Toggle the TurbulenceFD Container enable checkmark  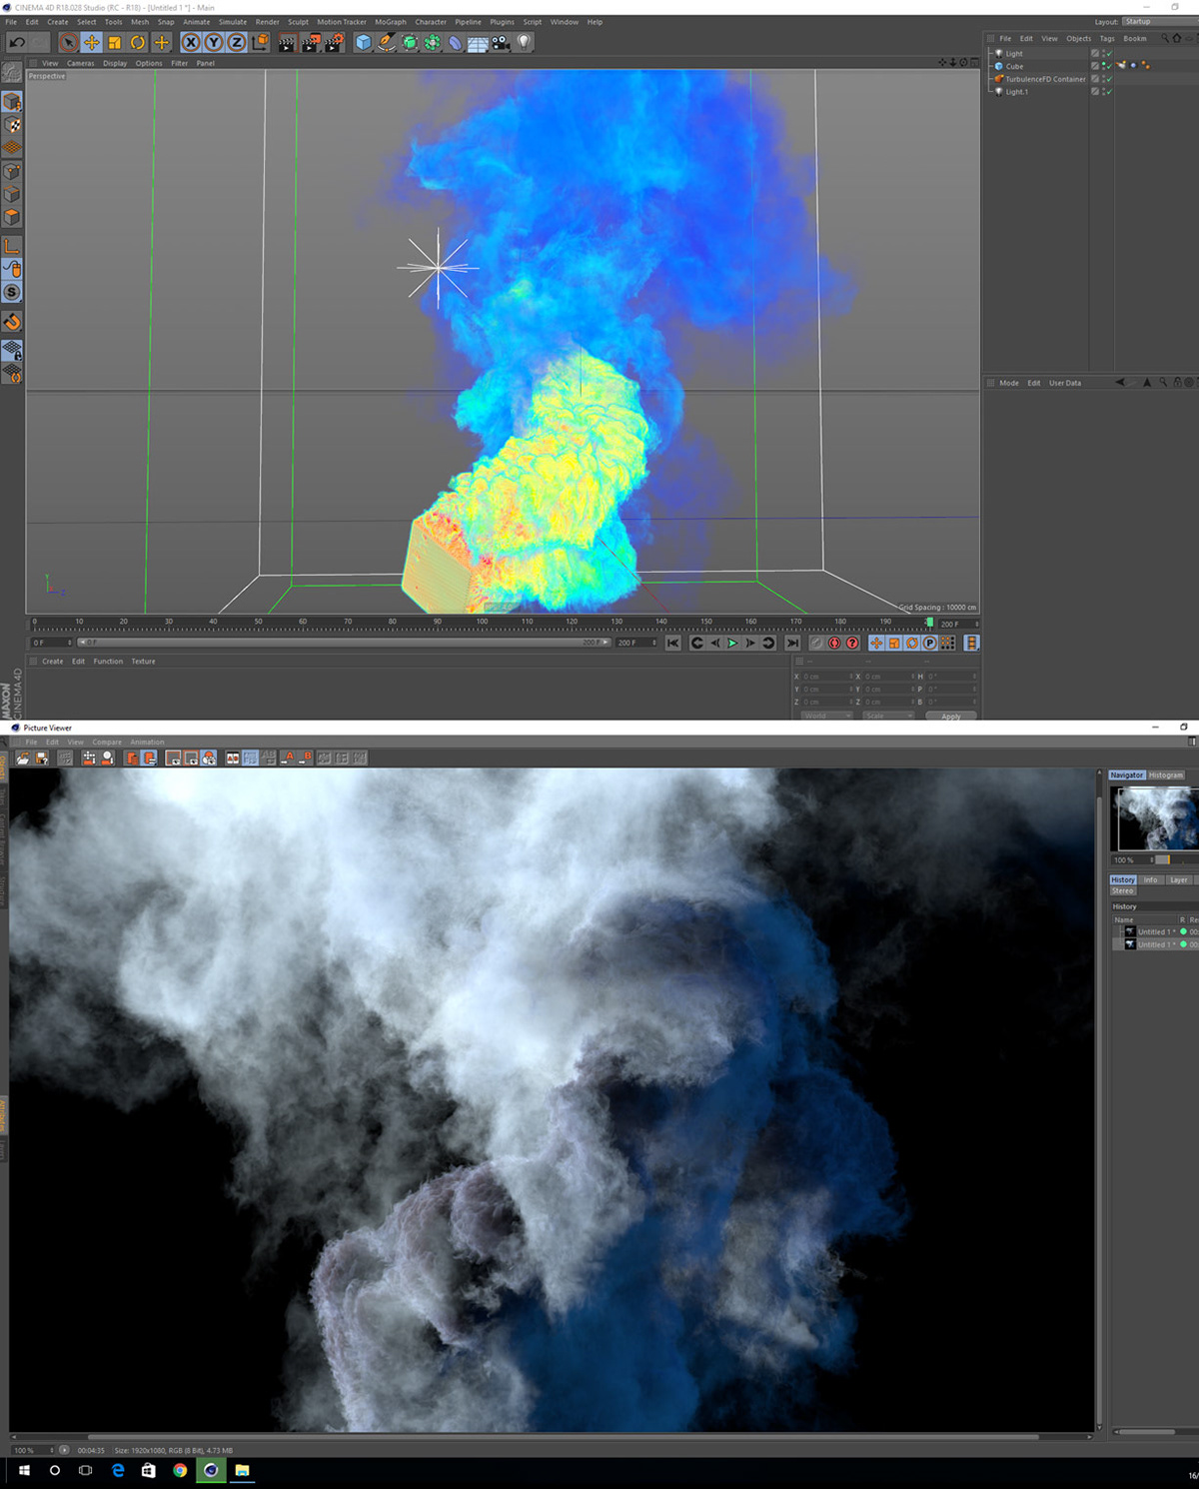point(1109,79)
